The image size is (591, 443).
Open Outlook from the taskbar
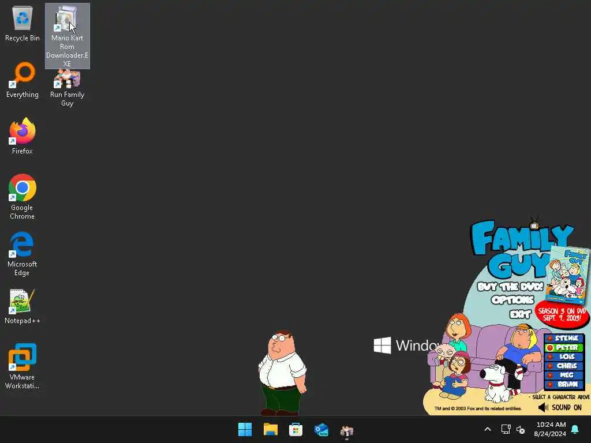pyautogui.click(x=321, y=429)
